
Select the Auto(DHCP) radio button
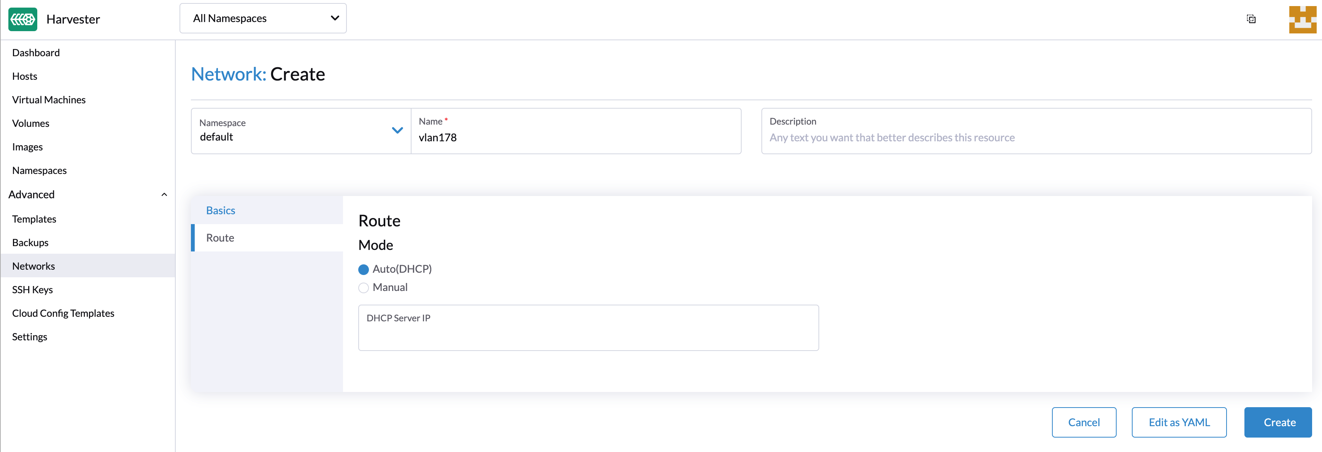(363, 270)
